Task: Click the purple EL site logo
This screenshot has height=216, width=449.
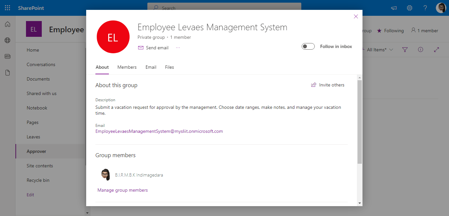Action: (34, 29)
